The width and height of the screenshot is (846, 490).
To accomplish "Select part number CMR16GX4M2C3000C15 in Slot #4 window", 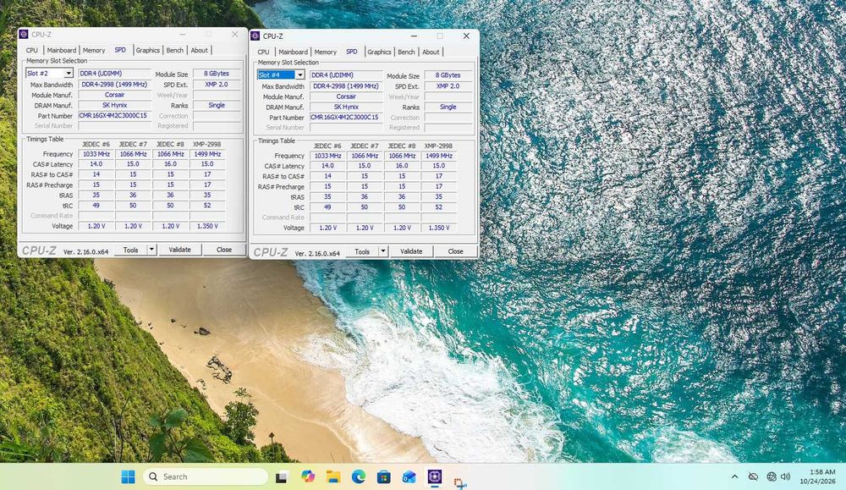I will pyautogui.click(x=346, y=117).
